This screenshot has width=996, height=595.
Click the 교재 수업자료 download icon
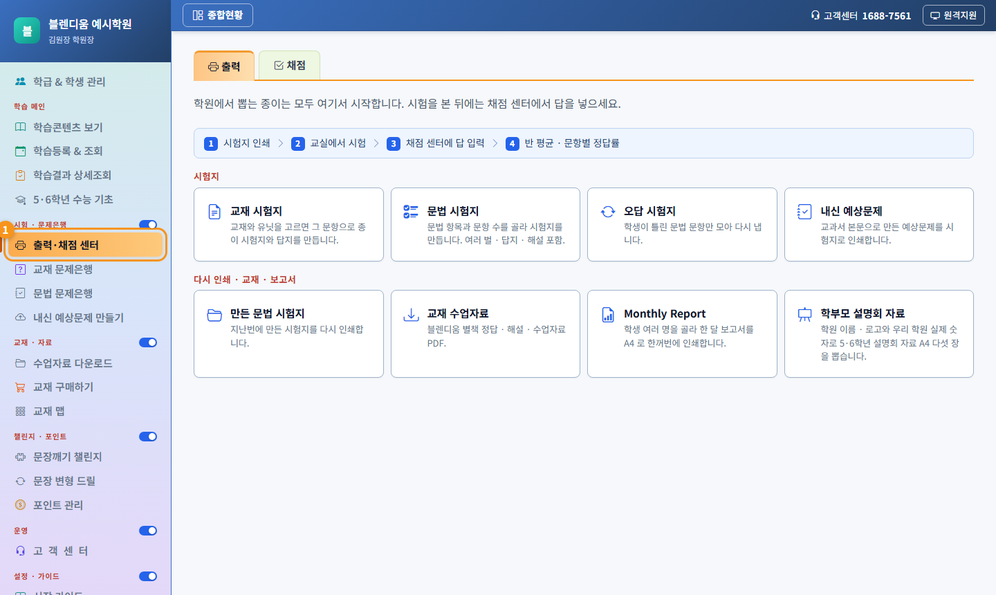pyautogui.click(x=411, y=315)
